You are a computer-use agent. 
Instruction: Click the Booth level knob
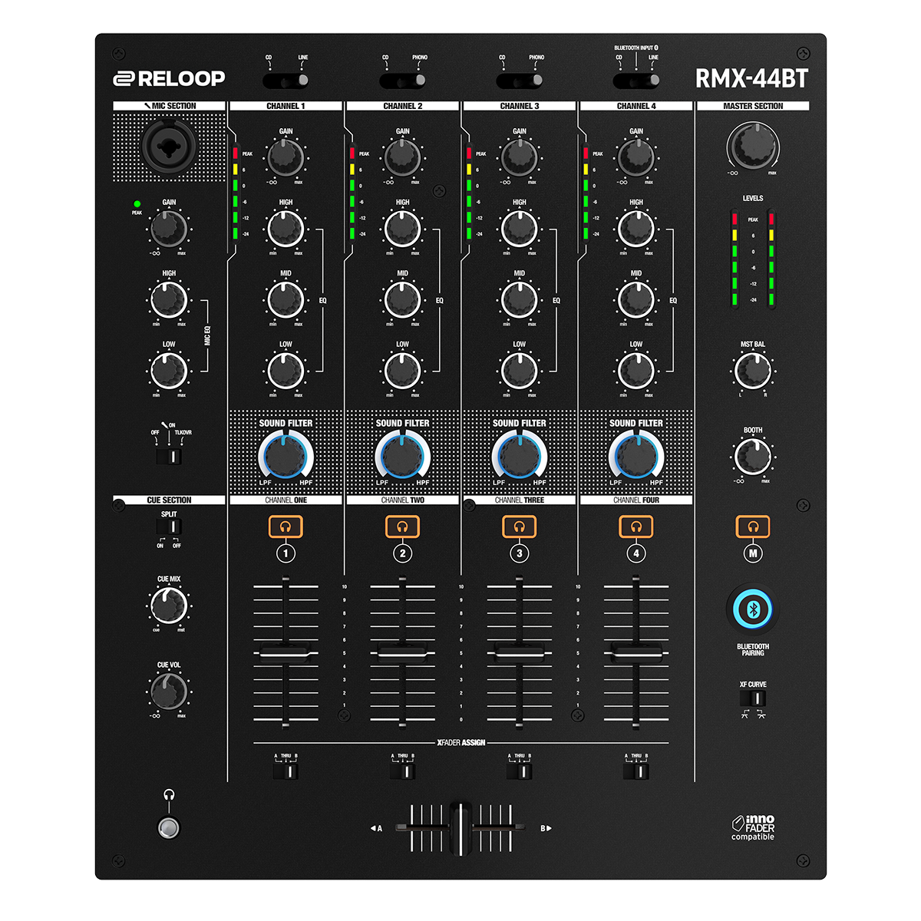[753, 457]
